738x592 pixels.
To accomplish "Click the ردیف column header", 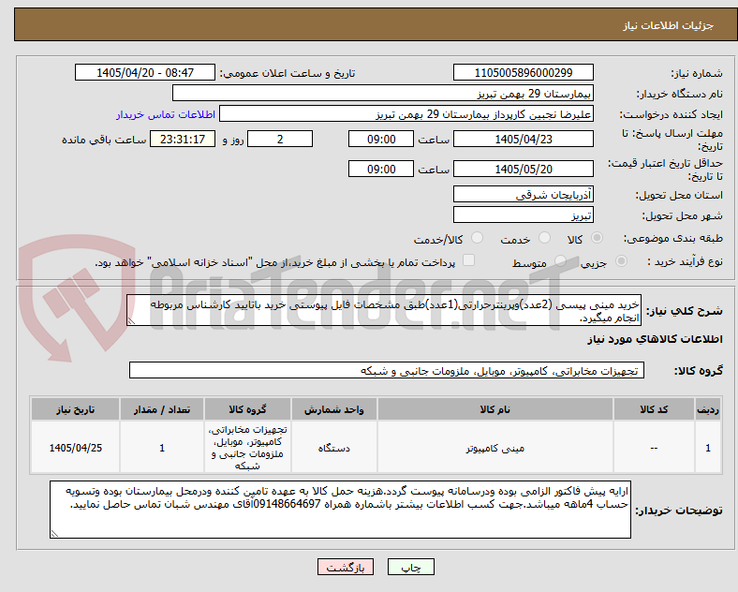I will point(708,409).
